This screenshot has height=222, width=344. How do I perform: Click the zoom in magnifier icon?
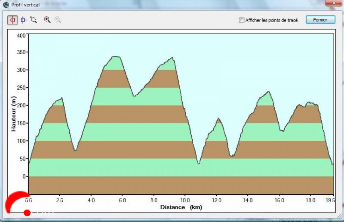pyautogui.click(x=47, y=20)
